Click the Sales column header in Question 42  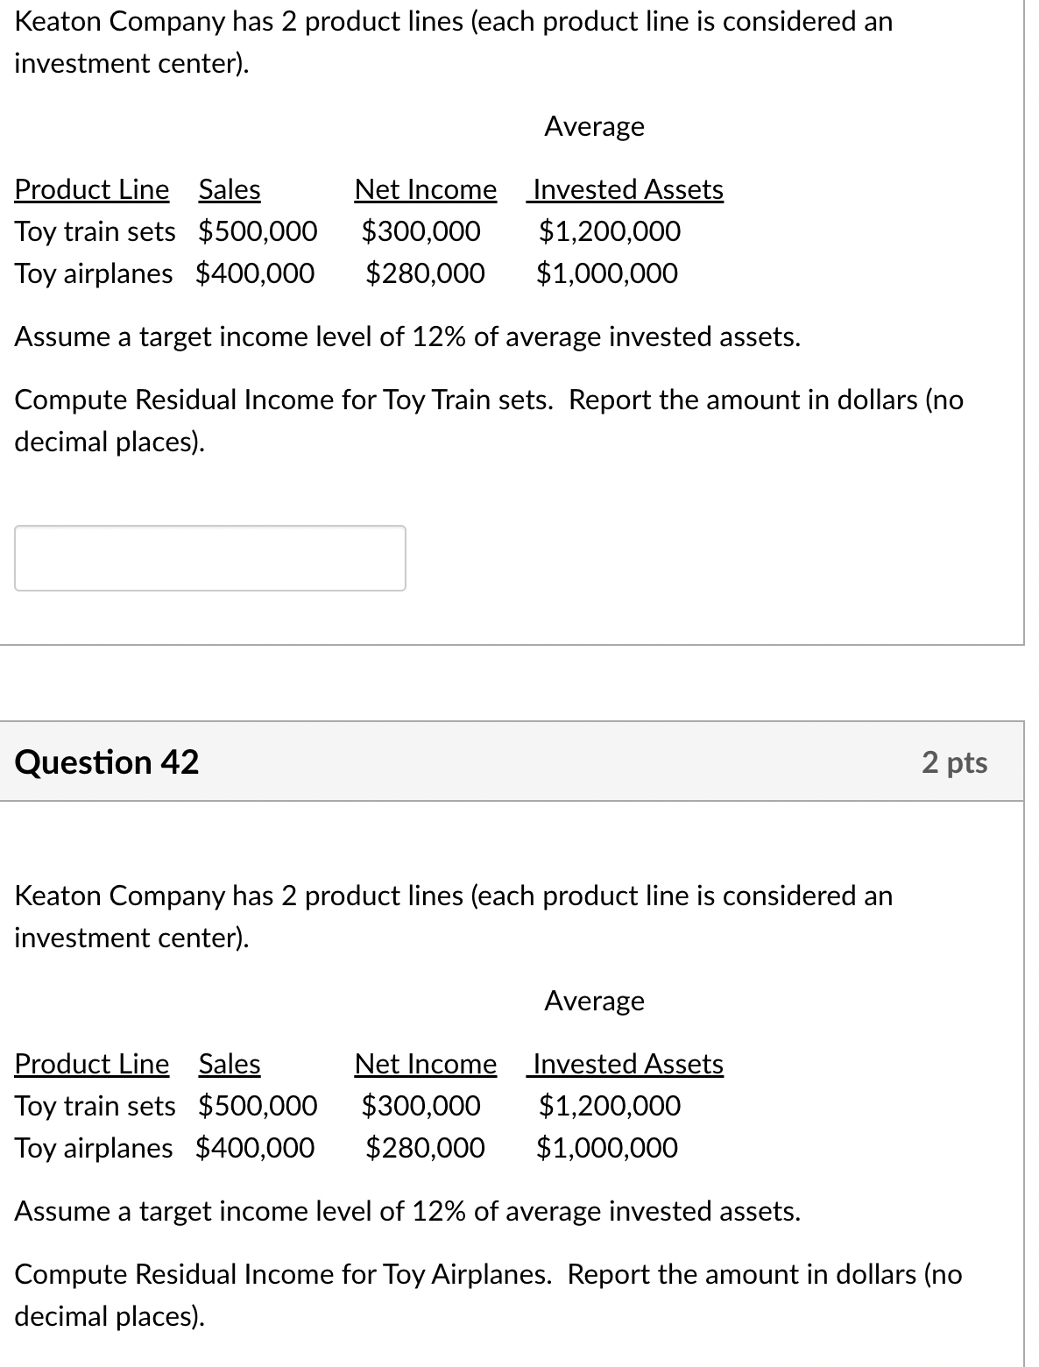(x=230, y=1064)
